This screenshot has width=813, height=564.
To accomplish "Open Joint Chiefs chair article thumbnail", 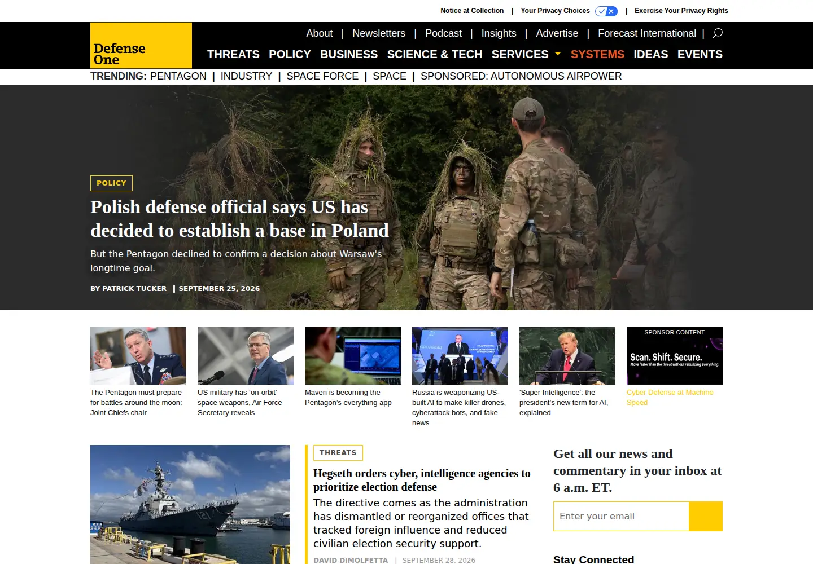I will (x=138, y=356).
